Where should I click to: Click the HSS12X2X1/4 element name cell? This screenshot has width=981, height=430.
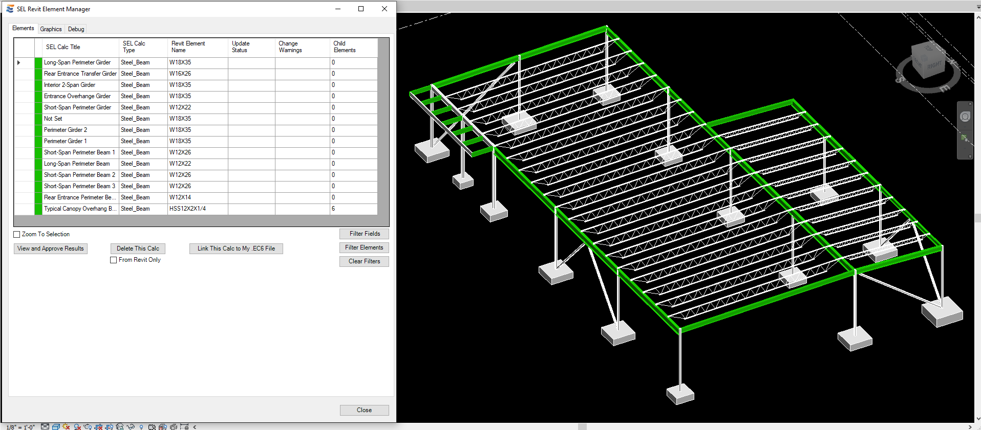[198, 209]
